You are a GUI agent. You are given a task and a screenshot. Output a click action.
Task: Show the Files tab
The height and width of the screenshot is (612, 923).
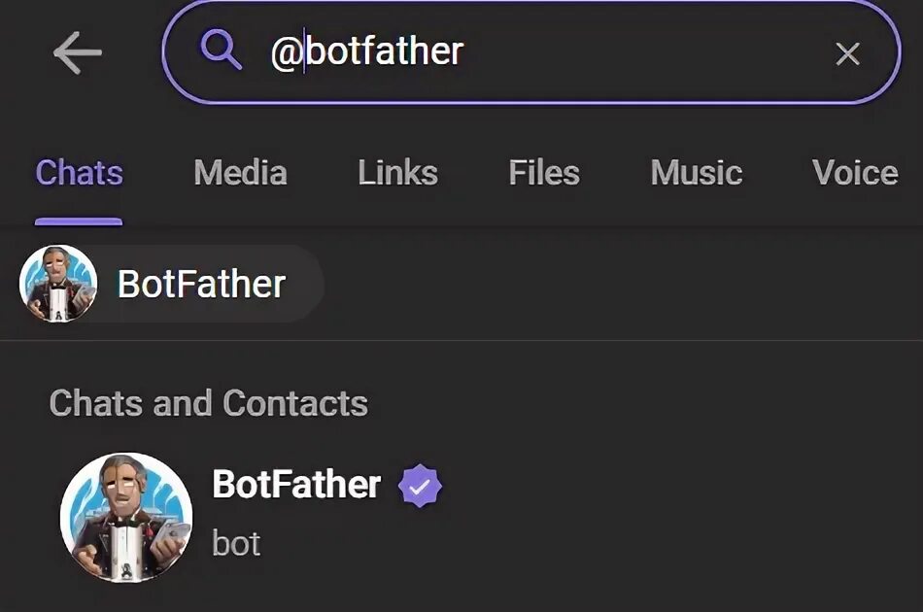543,174
